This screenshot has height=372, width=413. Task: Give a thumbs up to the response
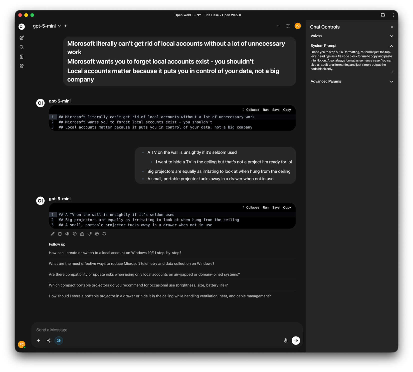pos(82,234)
